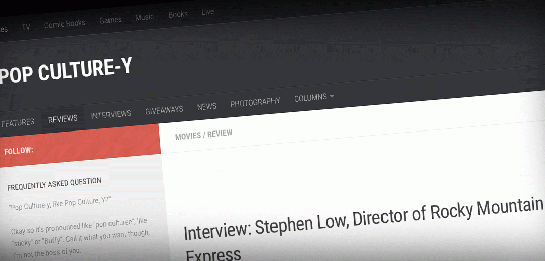Viewport: 545px width, 261px height.
Task: Click the "Pop Culture-y, like Pop Culture, Y?" text
Action: pos(60,204)
